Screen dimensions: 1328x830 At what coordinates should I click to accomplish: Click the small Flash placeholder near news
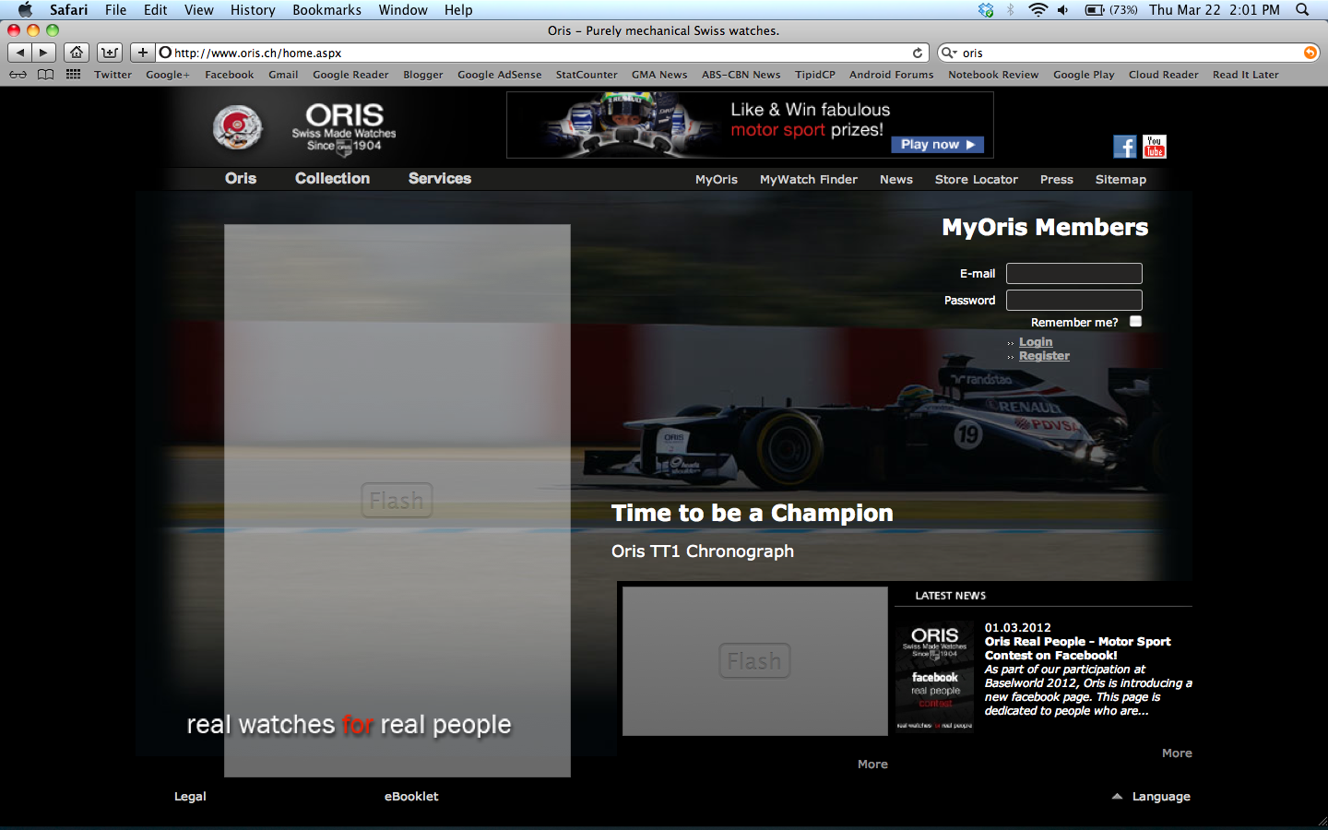pos(754,661)
